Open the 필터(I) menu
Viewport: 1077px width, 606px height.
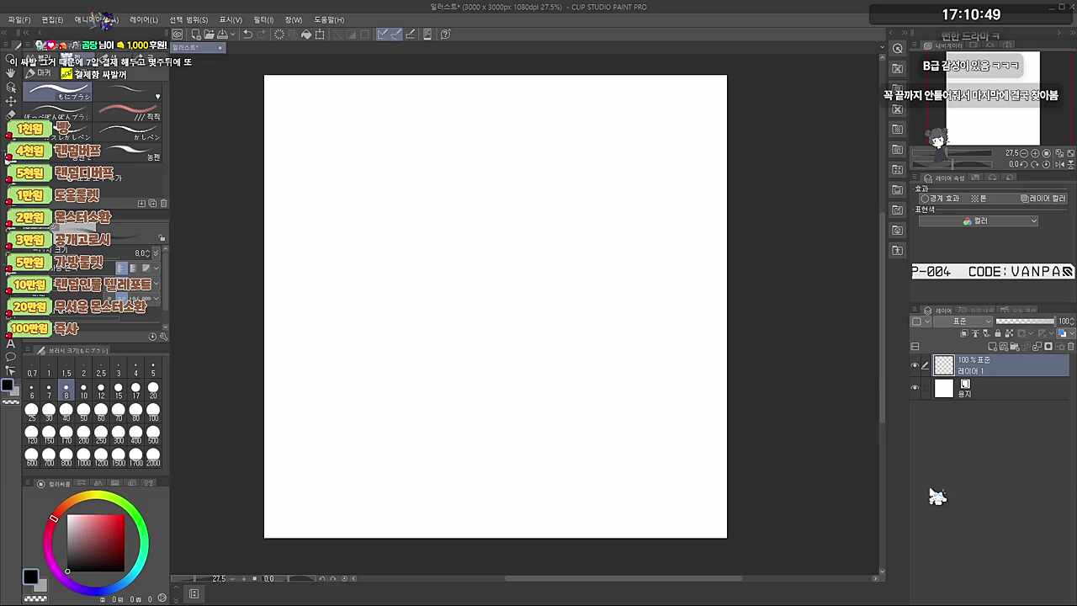263,19
